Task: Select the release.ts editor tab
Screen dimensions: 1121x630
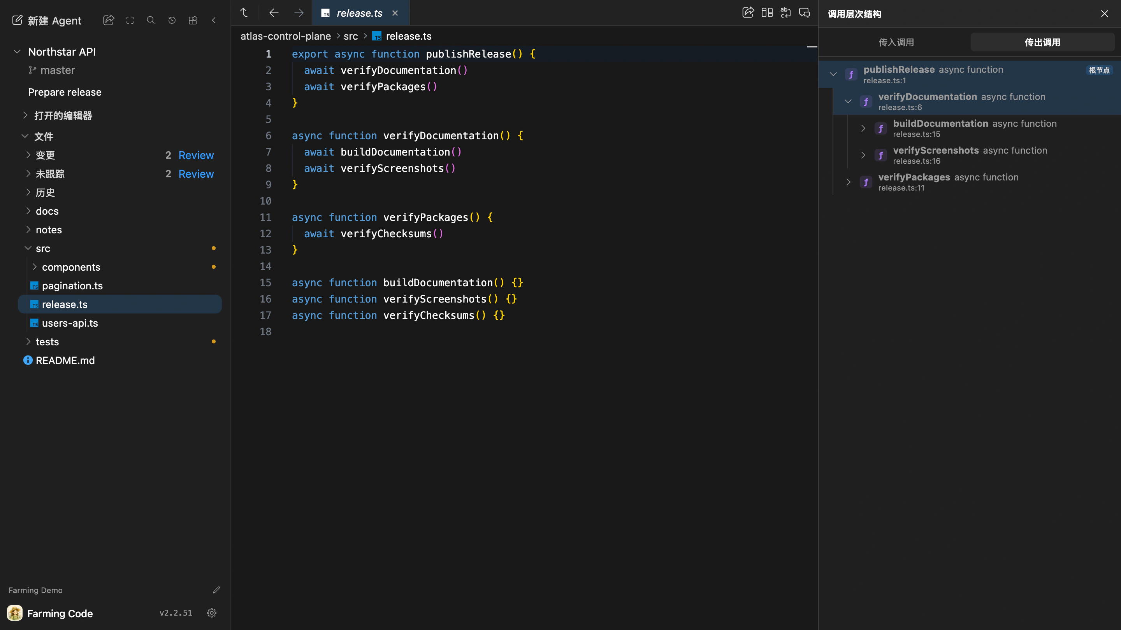Action: click(x=360, y=13)
